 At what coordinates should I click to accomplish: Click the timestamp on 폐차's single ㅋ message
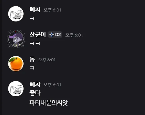(52, 10)
